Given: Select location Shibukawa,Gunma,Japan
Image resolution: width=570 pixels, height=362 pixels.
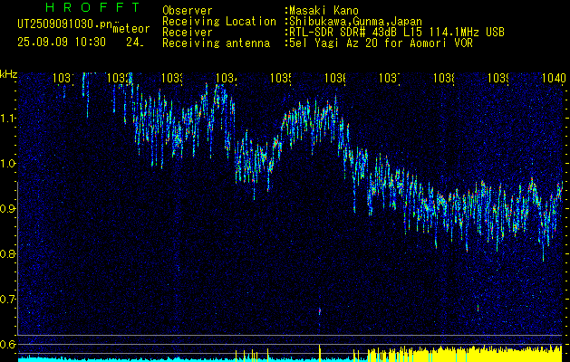Looking at the screenshot, I should click(355, 22).
